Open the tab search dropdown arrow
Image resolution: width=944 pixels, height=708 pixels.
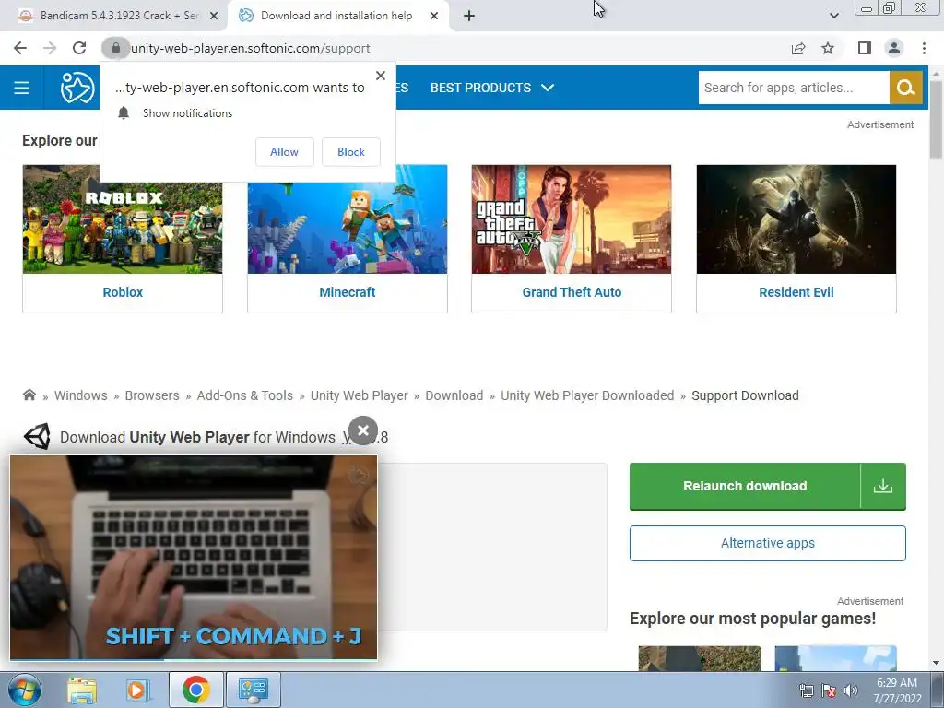[x=833, y=16]
